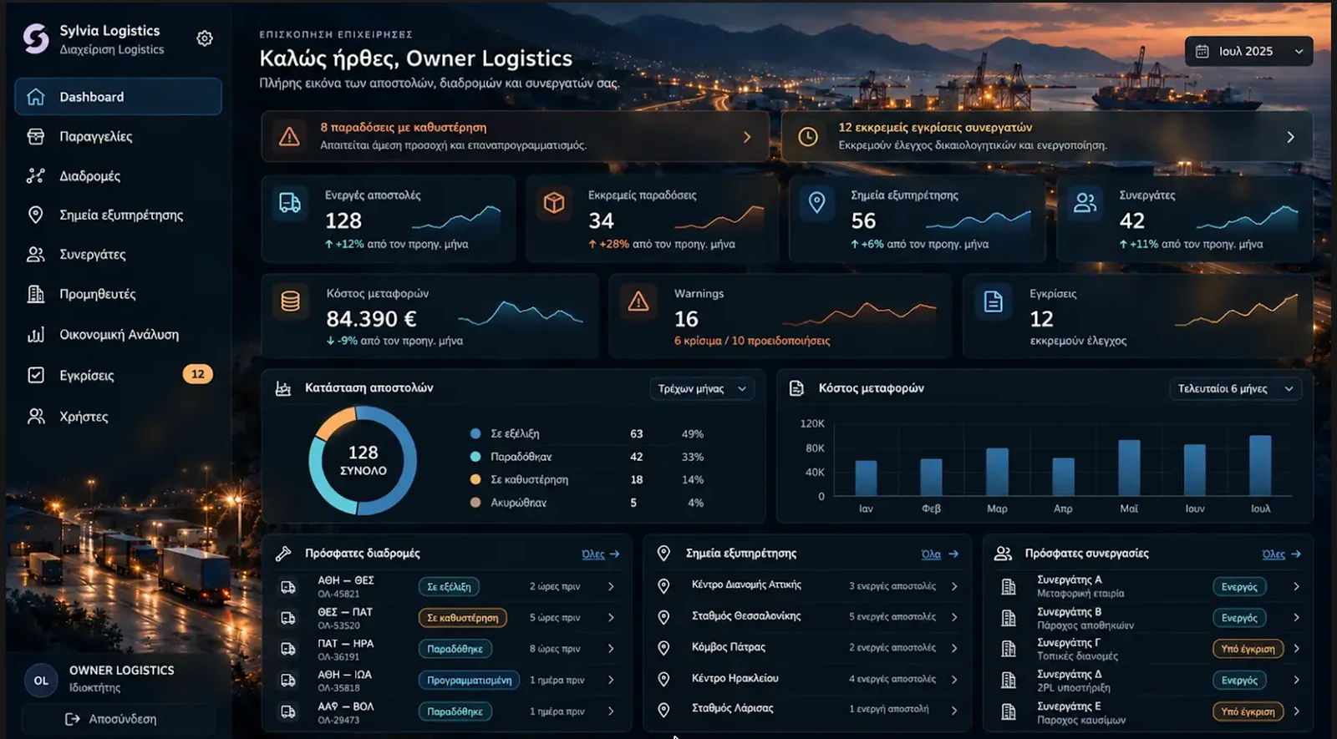Expand the ΑΘΗ – ΘΕΣ route row chevron
The width and height of the screenshot is (1337, 739).
611,586
